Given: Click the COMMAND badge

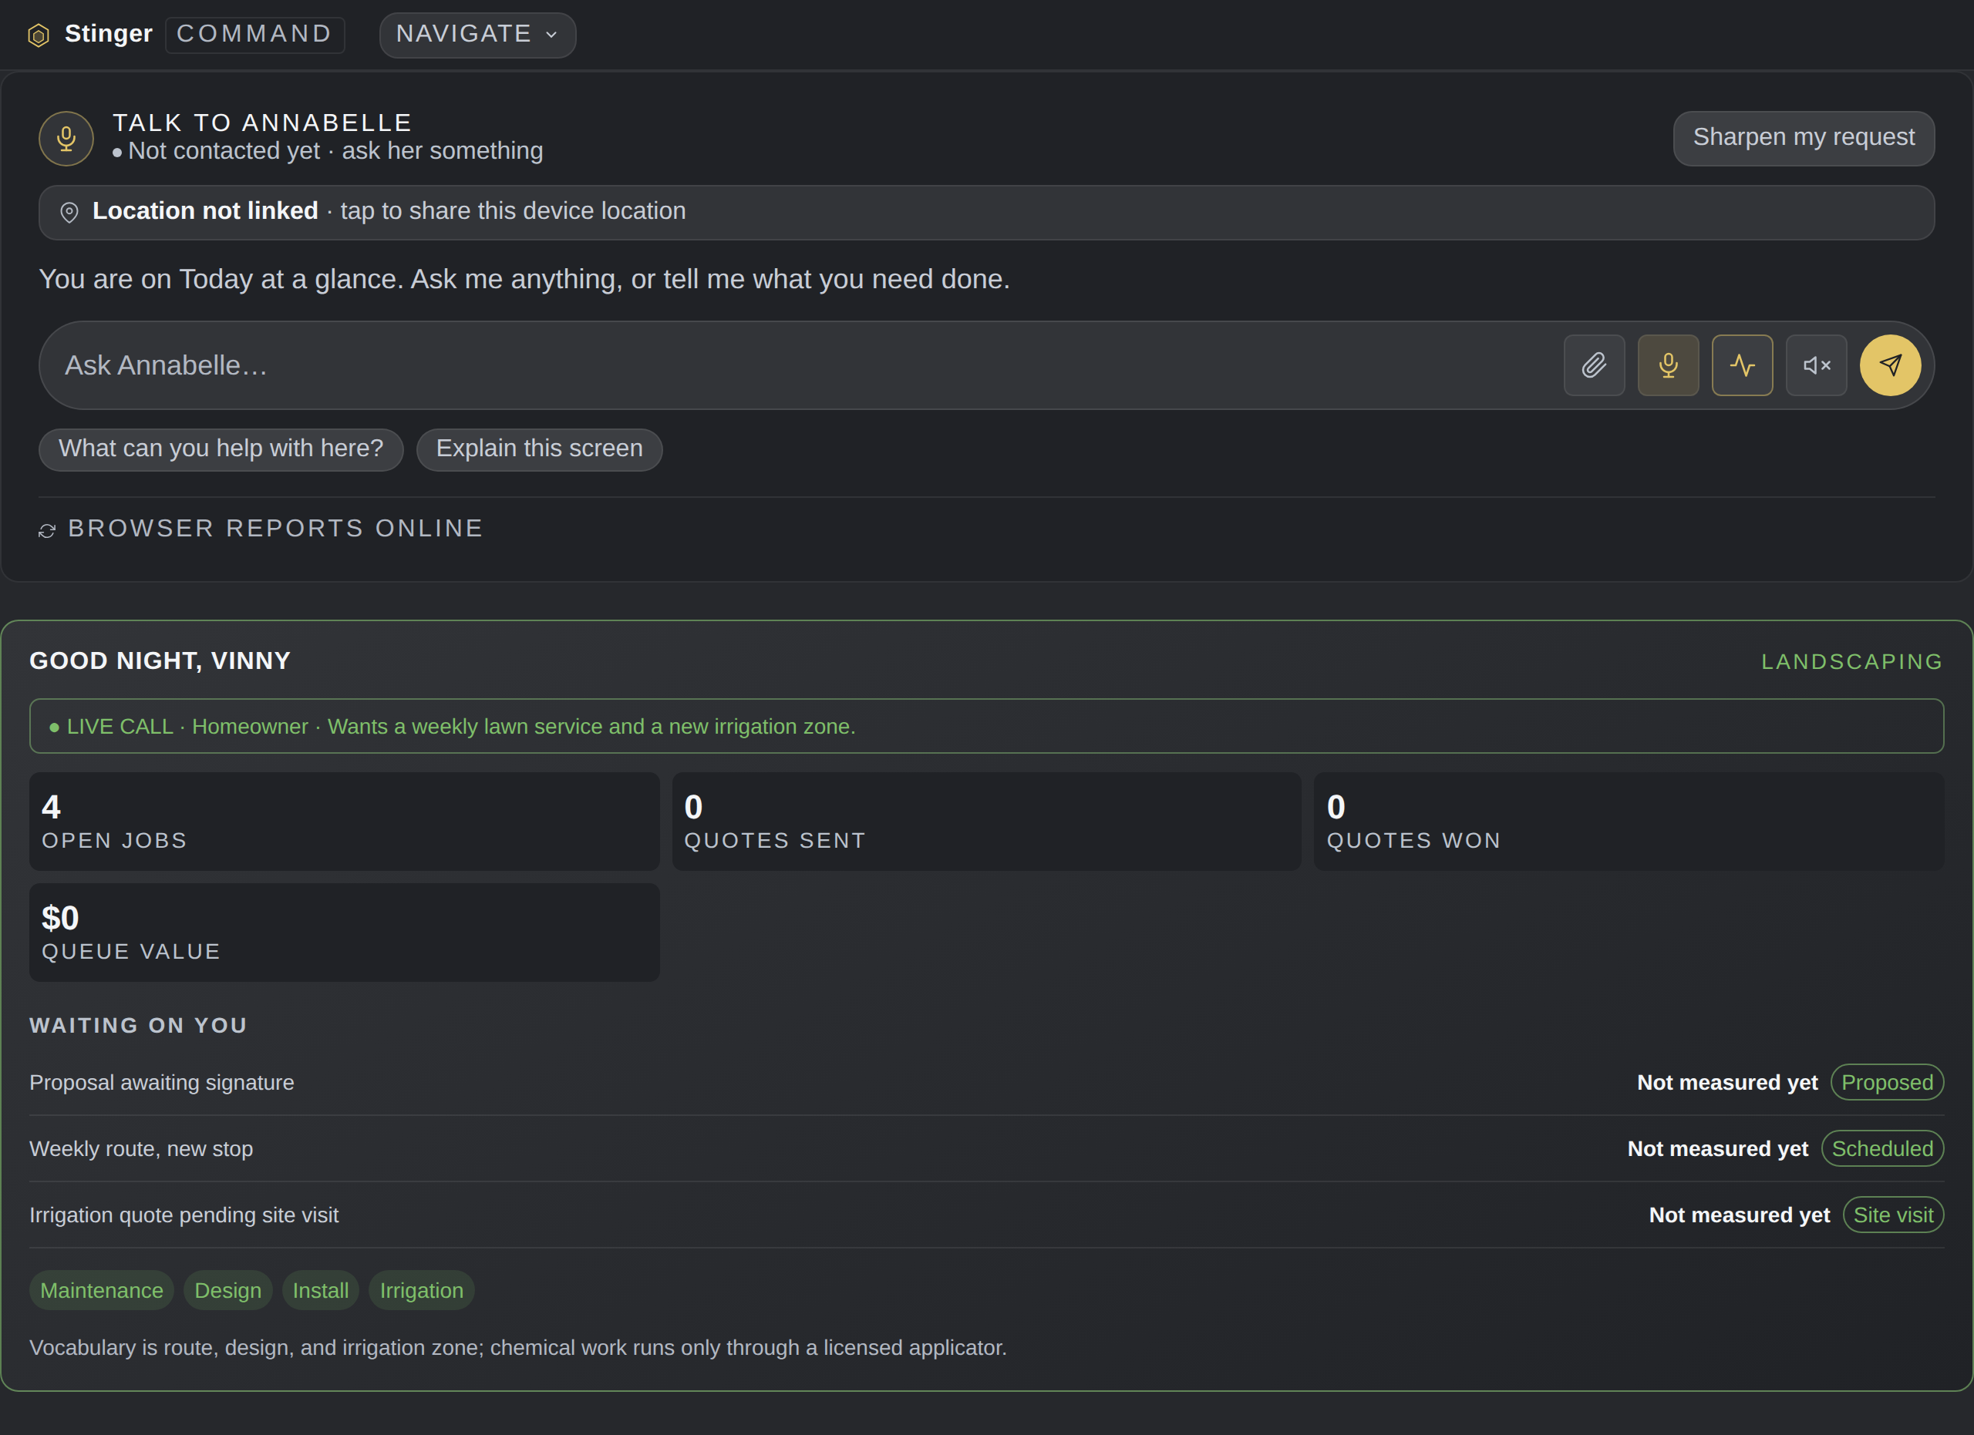Looking at the screenshot, I should pyautogui.click(x=254, y=35).
